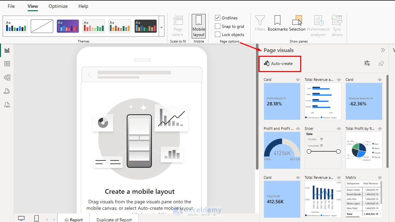Toggle visibility of the Slicer visual
The image size is (395, 222).
(339, 129)
